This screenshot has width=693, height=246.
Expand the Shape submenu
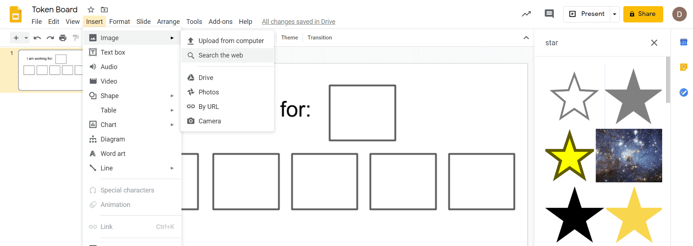tap(109, 96)
